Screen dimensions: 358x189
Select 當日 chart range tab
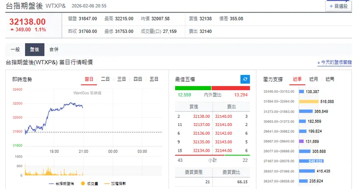click(89, 79)
